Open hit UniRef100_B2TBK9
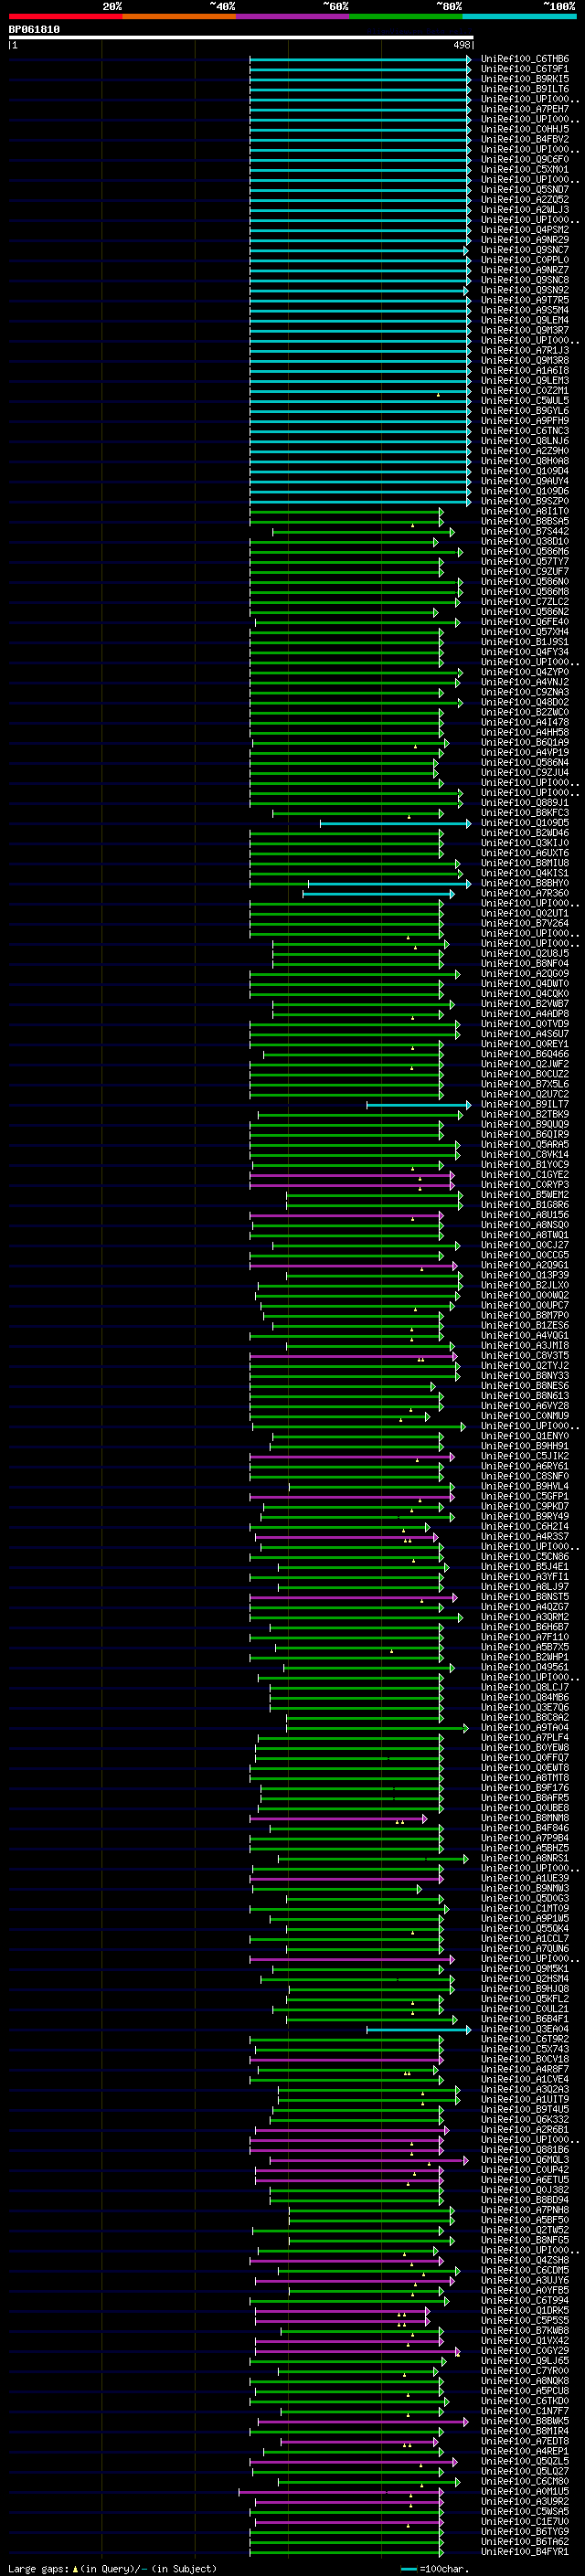The width and height of the screenshot is (585, 2576). pos(525,1114)
